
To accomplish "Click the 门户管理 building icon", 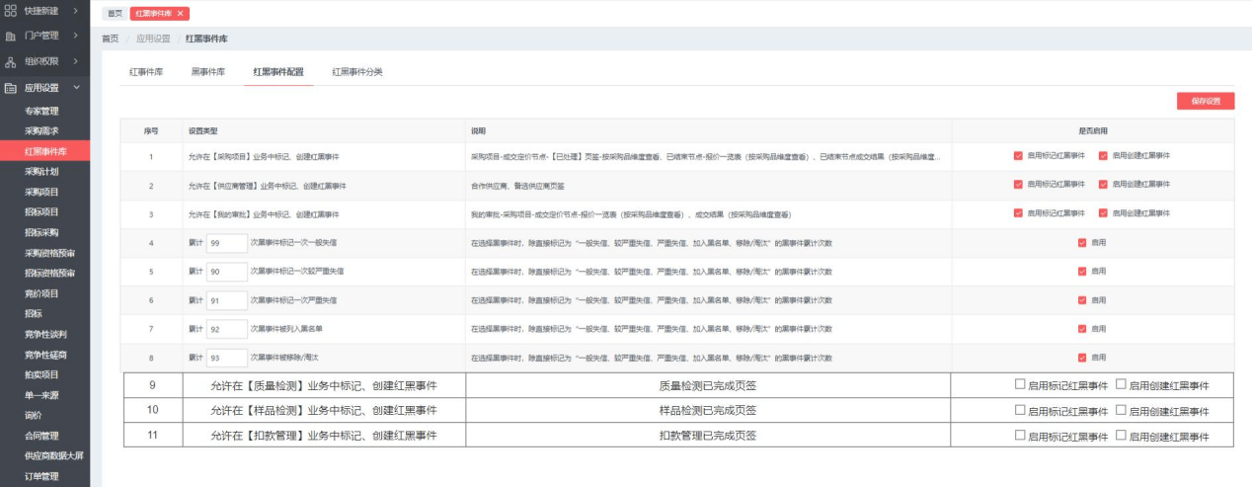I will 11,36.
